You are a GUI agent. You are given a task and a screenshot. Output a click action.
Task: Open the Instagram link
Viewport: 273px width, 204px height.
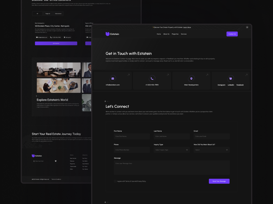click(221, 85)
